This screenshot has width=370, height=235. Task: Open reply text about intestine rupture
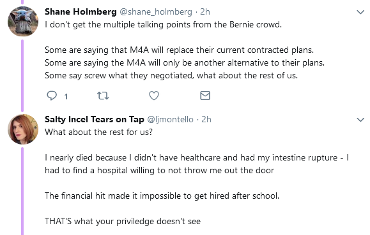197,164
